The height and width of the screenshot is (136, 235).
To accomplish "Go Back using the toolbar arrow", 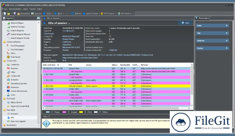I will click(x=58, y=13).
